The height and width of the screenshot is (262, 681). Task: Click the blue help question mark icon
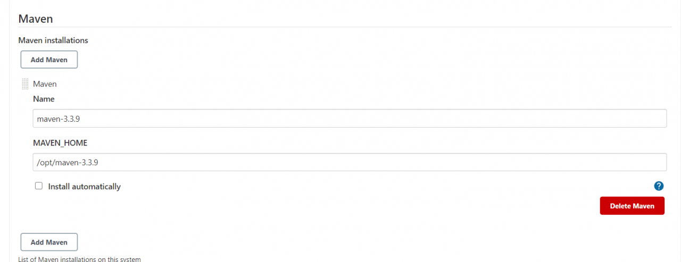point(659,186)
